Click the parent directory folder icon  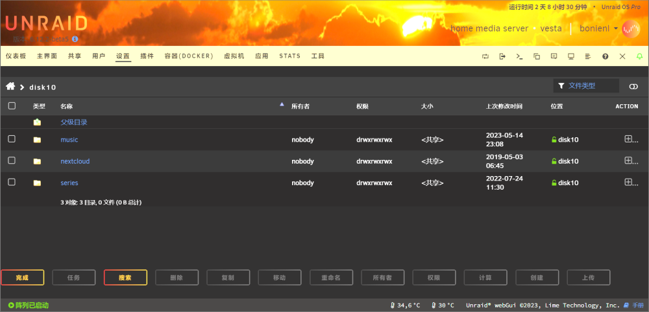[x=37, y=122]
